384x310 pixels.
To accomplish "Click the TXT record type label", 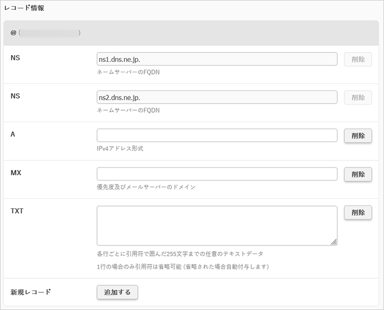I will tap(17, 211).
